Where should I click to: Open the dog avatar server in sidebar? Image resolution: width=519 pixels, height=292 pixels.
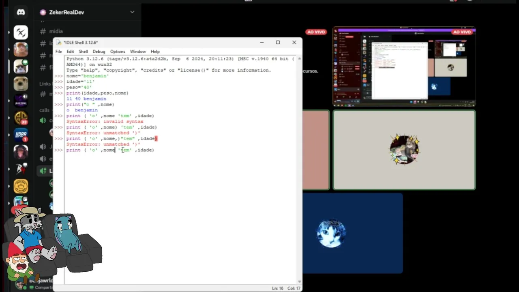21,84
